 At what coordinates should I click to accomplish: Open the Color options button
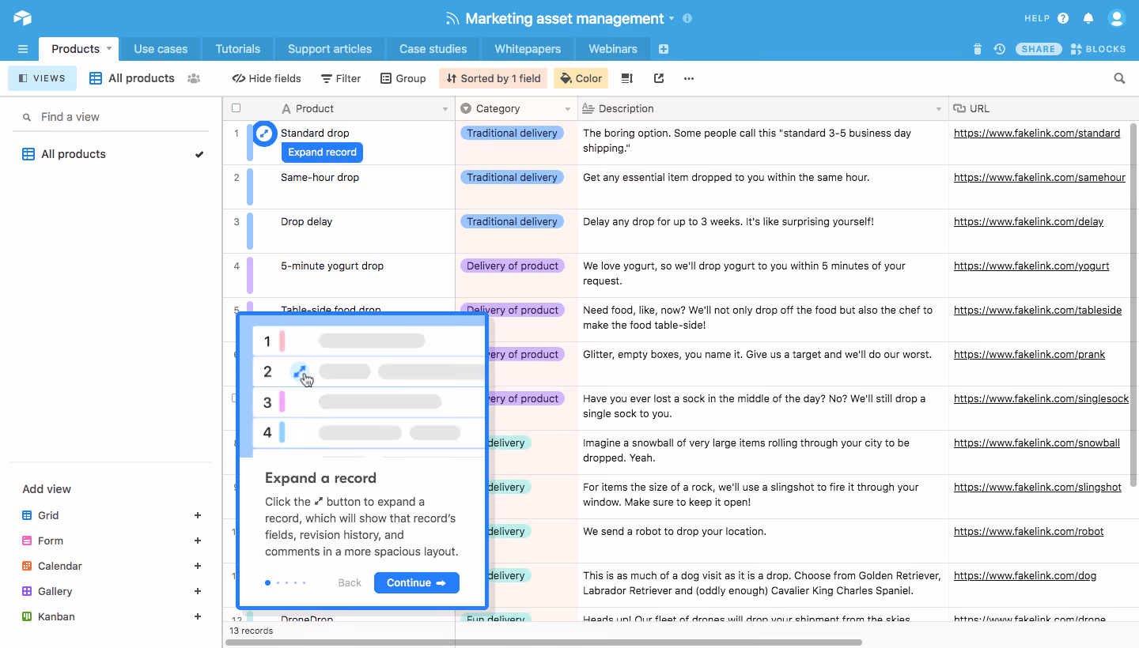pyautogui.click(x=581, y=78)
